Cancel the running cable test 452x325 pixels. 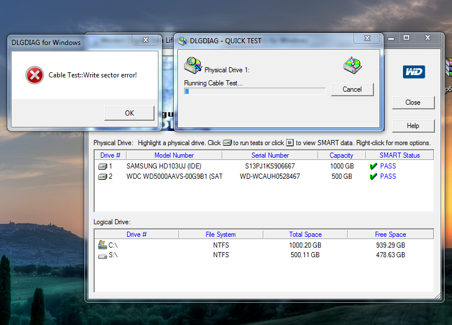tap(352, 89)
